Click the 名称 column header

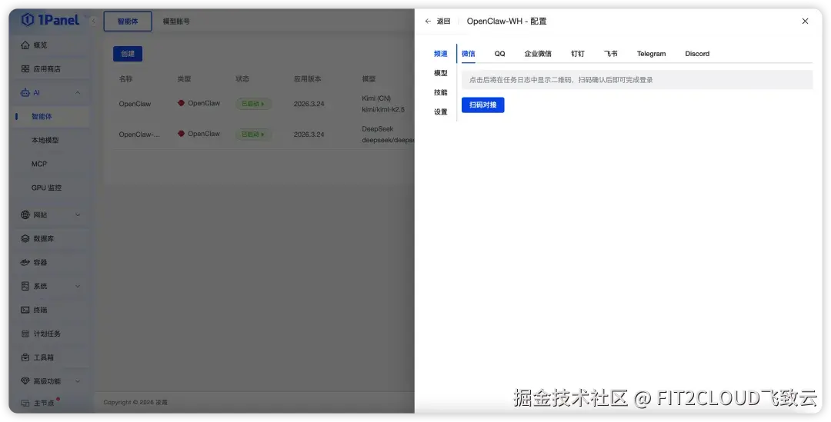(125, 79)
